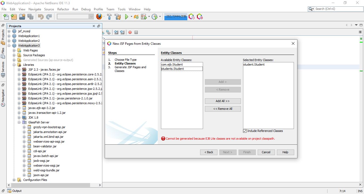Click the Open Project toolbar icon
The image size is (364, 194).
pyautogui.click(x=22, y=17)
